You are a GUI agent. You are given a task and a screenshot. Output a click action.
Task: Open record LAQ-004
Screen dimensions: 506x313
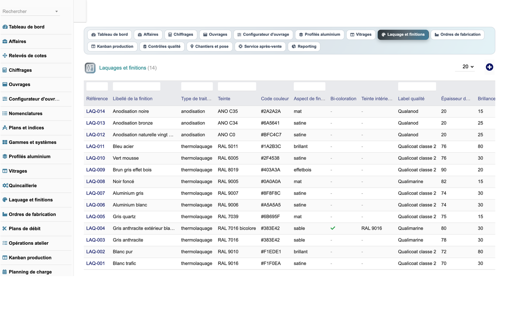coord(96,228)
